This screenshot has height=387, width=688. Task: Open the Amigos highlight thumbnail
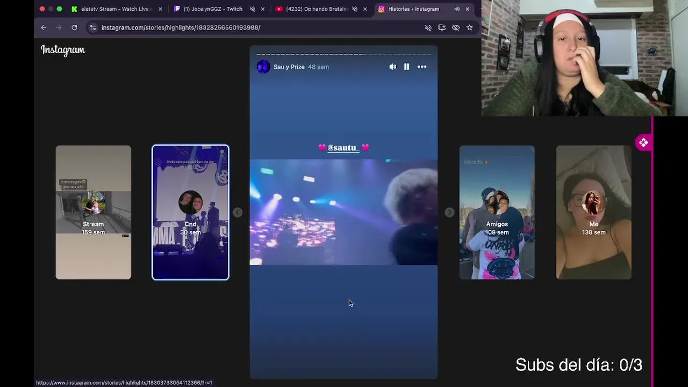point(497,212)
